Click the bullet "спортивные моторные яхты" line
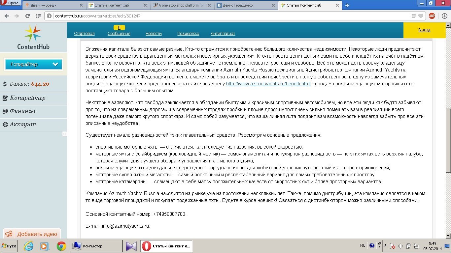Image resolution: width=451 pixels, height=253 pixels. 199,147
